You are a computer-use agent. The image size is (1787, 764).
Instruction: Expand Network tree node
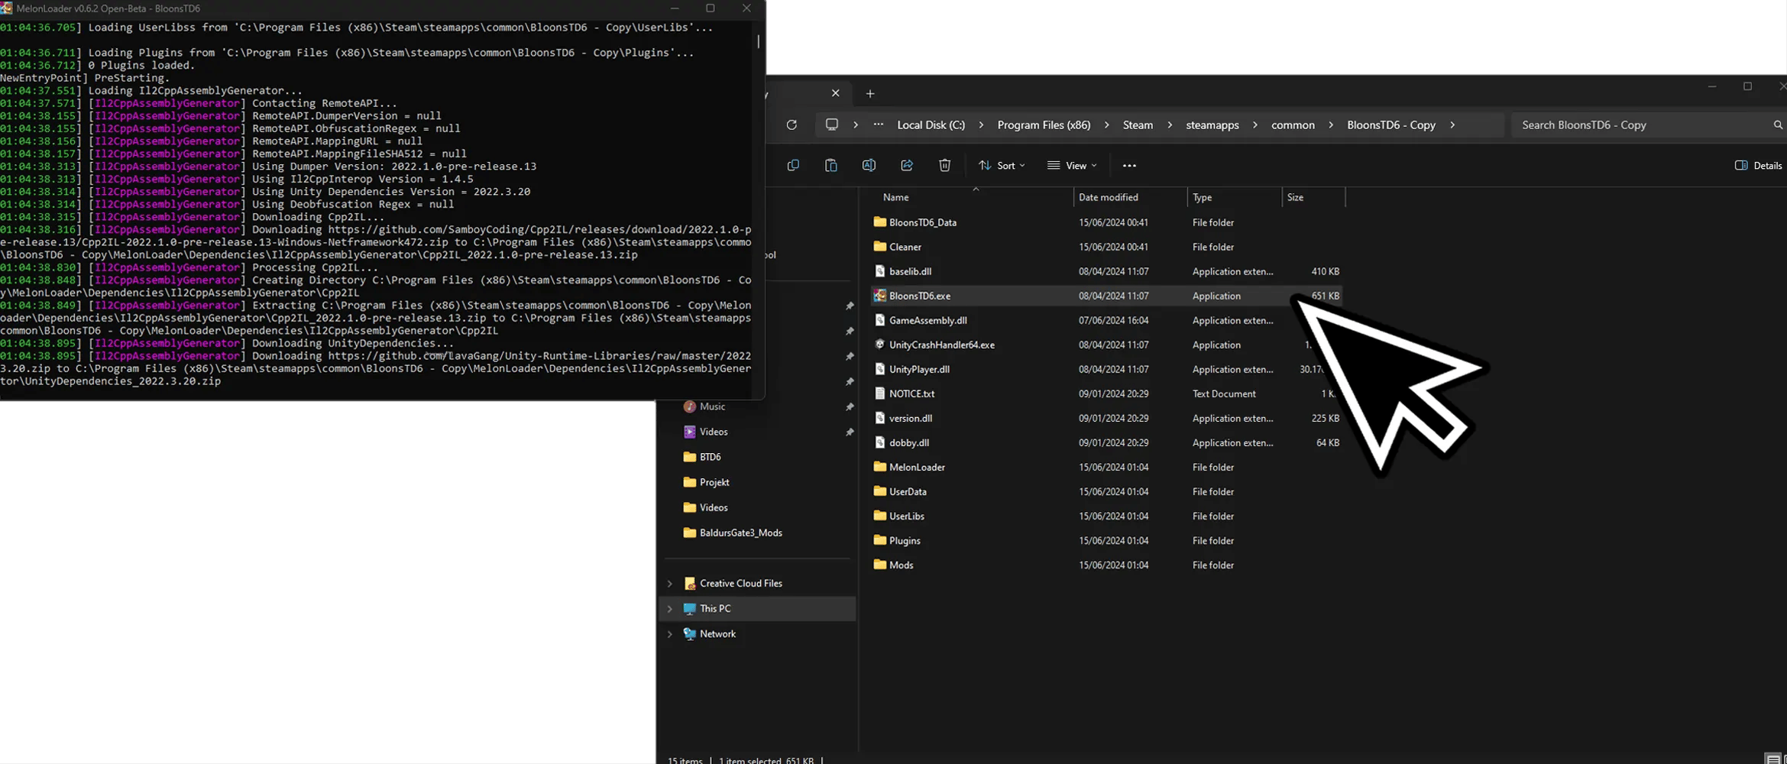coord(670,634)
